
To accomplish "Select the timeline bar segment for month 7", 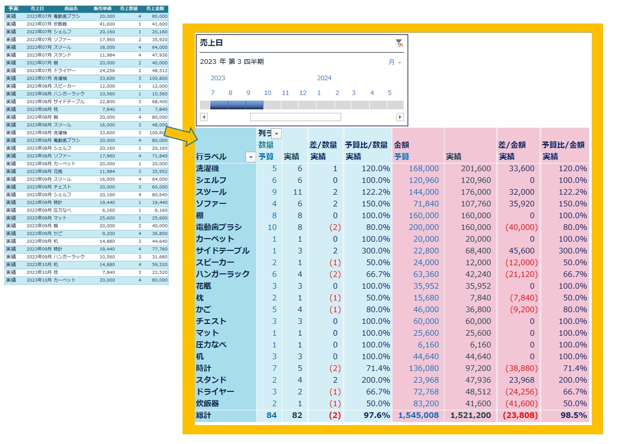I will pyautogui.click(x=219, y=105).
